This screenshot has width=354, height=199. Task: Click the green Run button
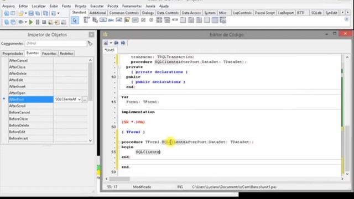31,22
